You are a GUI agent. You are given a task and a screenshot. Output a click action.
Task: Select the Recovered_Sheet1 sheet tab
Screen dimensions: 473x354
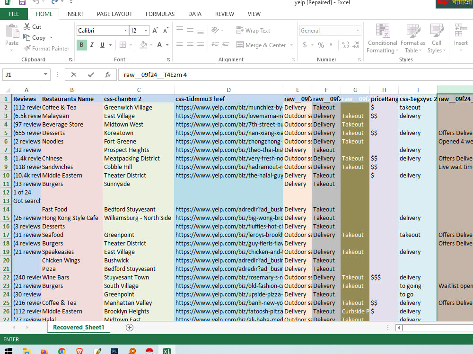pos(79,327)
